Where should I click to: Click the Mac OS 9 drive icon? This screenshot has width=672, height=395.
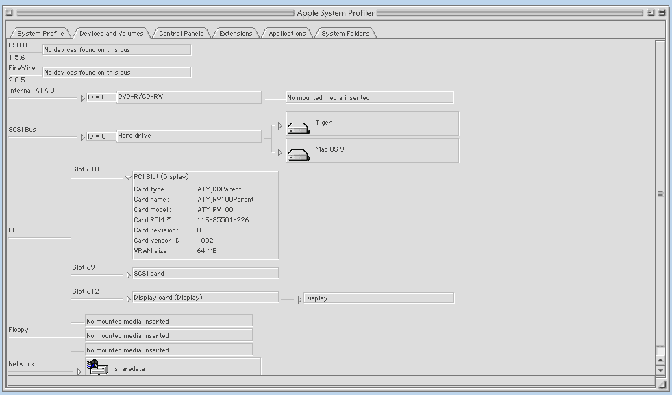pyautogui.click(x=298, y=155)
